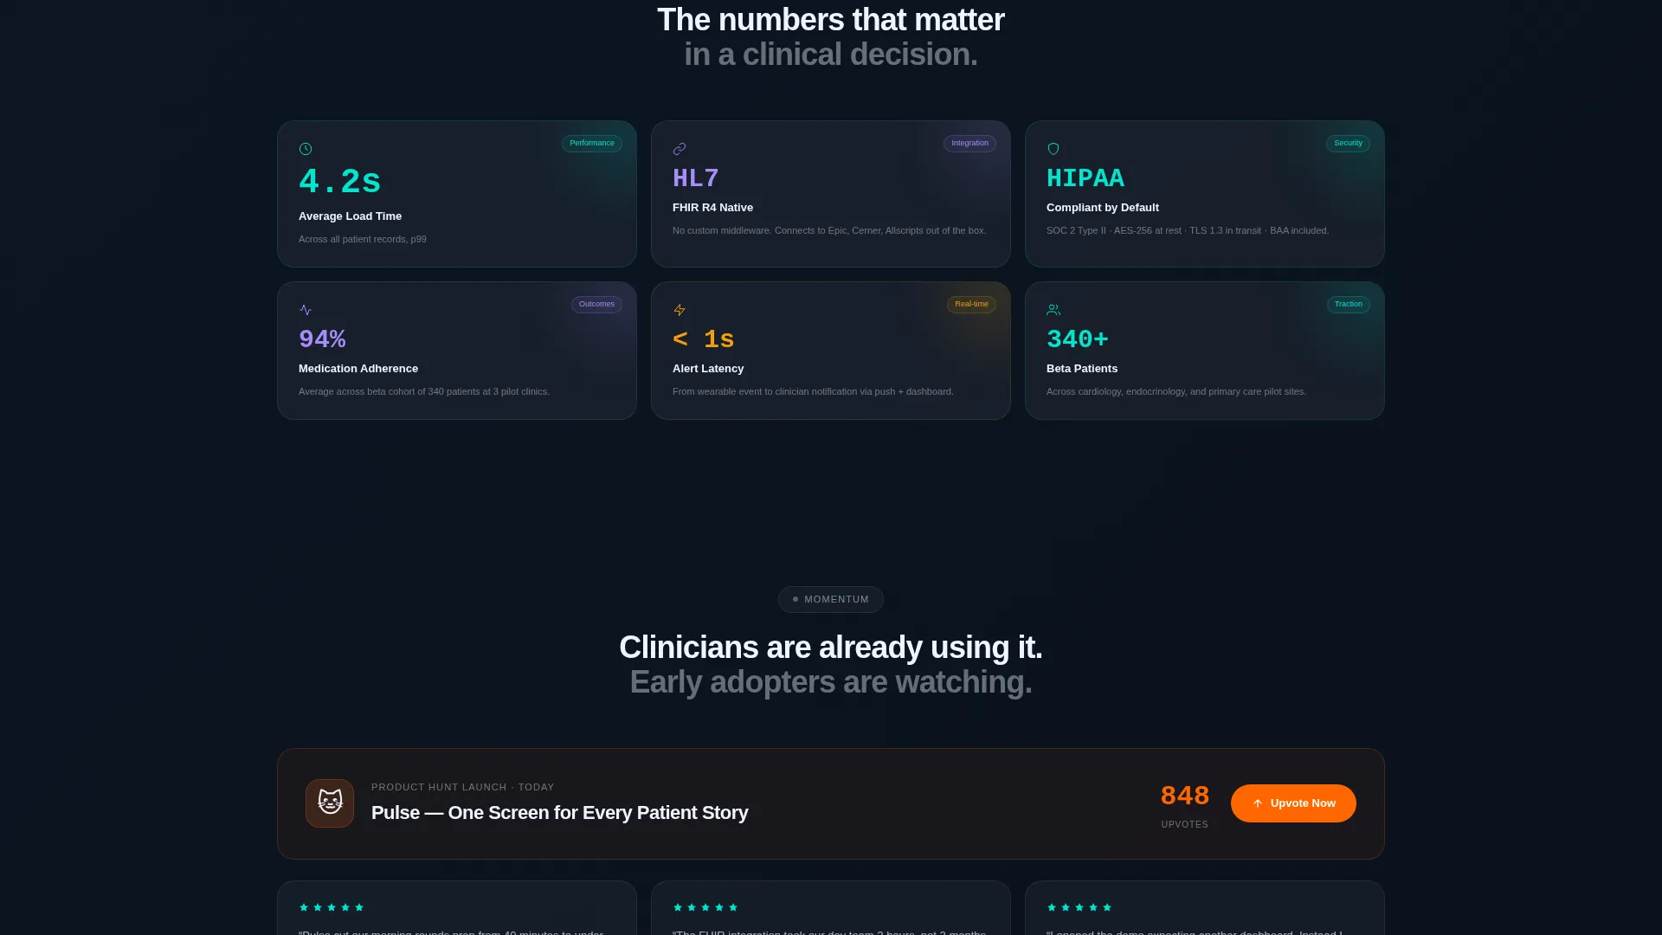Click the lightning bolt icon above Alert Latency
This screenshot has height=935, width=1662.
[x=680, y=310]
